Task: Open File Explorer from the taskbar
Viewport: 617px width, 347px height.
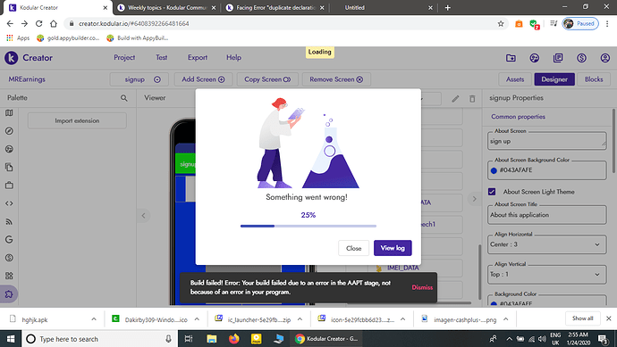Action: tap(212, 339)
